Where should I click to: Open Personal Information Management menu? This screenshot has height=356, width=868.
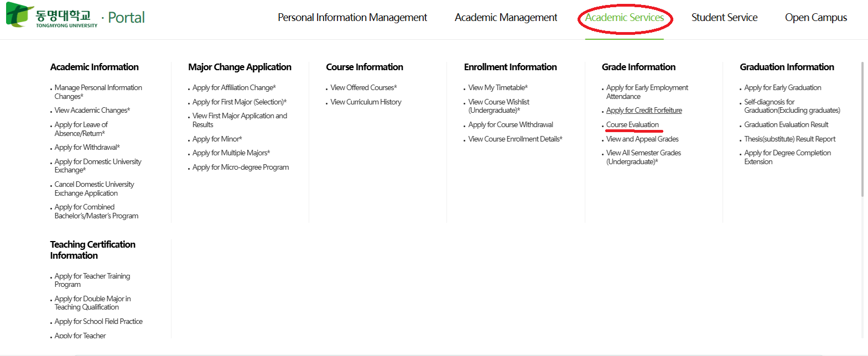352,18
